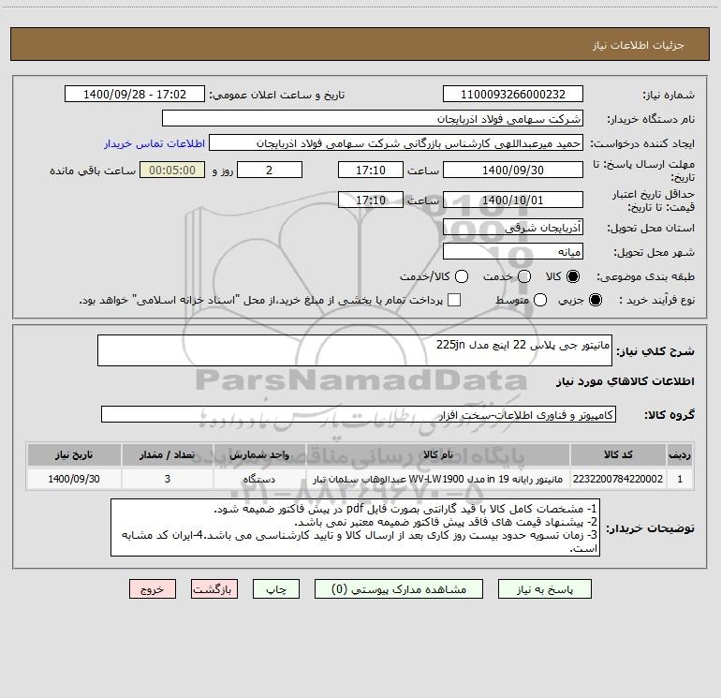Toggle the اسناد خزانه اسلامی payment checkbox

(454, 300)
